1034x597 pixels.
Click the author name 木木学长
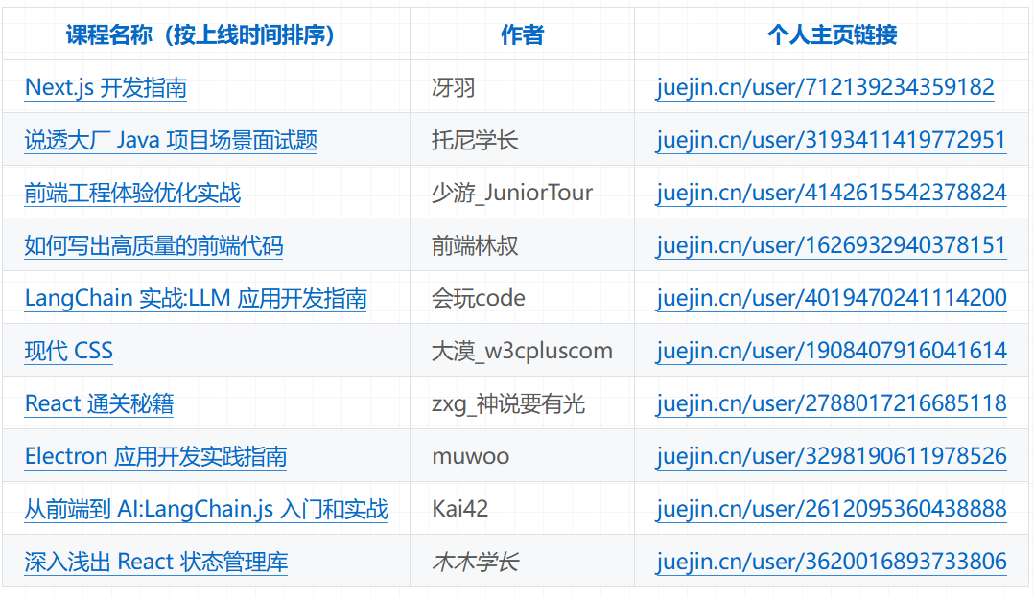tap(476, 563)
